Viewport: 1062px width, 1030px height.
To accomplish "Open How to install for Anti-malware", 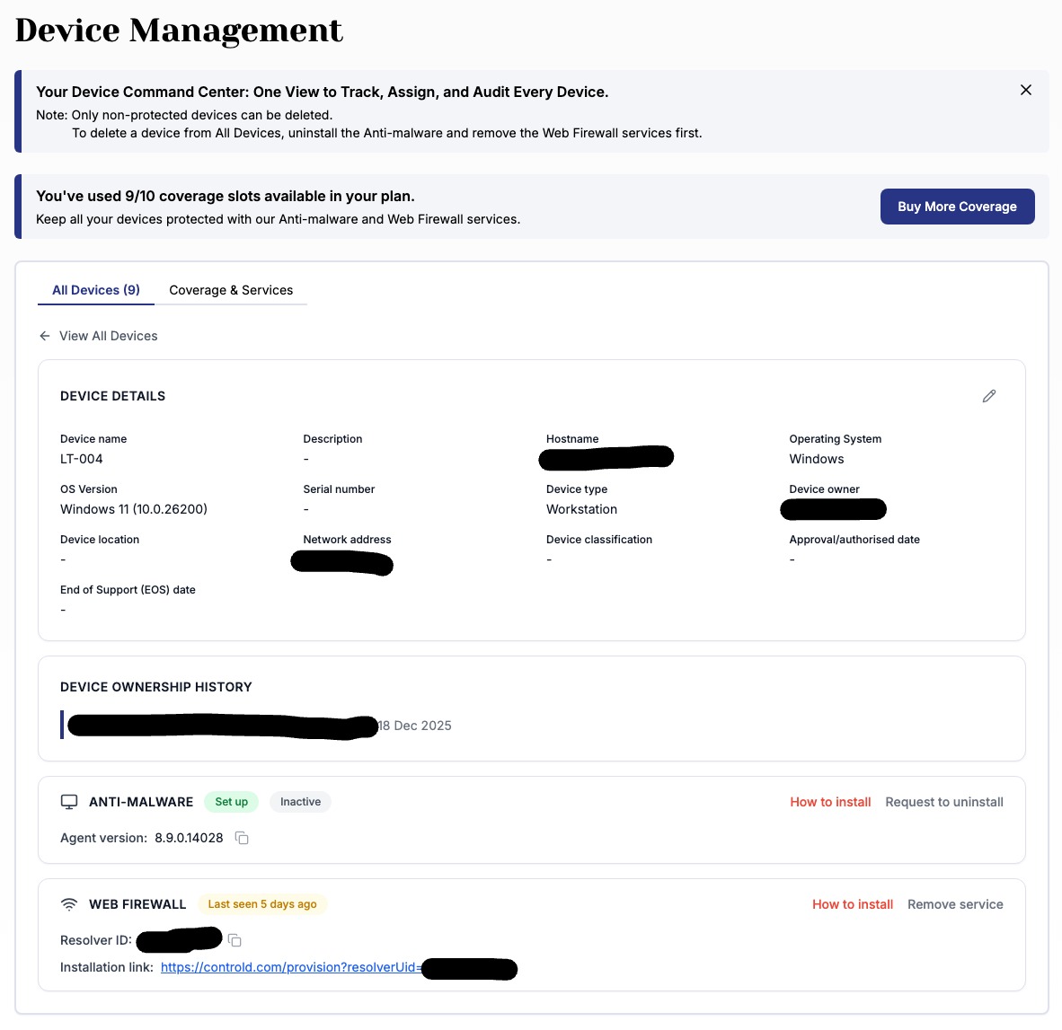I will (x=830, y=802).
